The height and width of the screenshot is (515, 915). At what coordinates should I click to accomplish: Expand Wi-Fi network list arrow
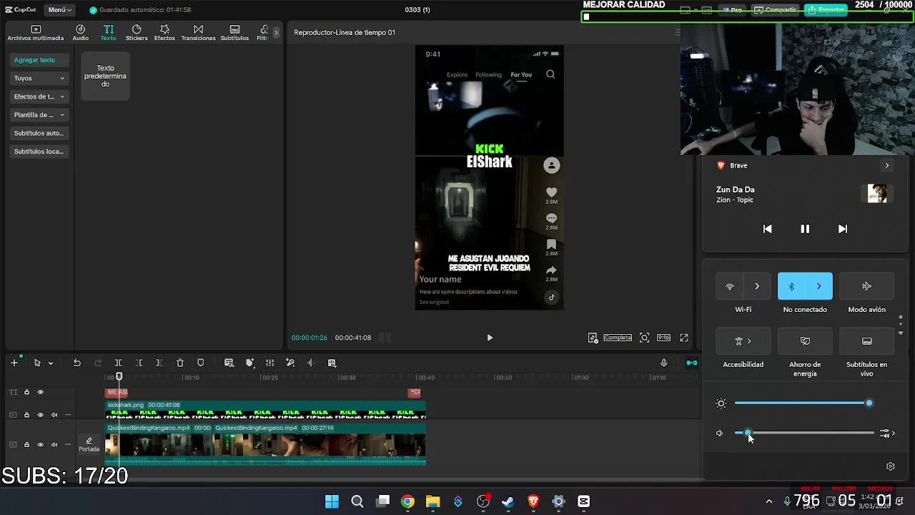pos(757,286)
